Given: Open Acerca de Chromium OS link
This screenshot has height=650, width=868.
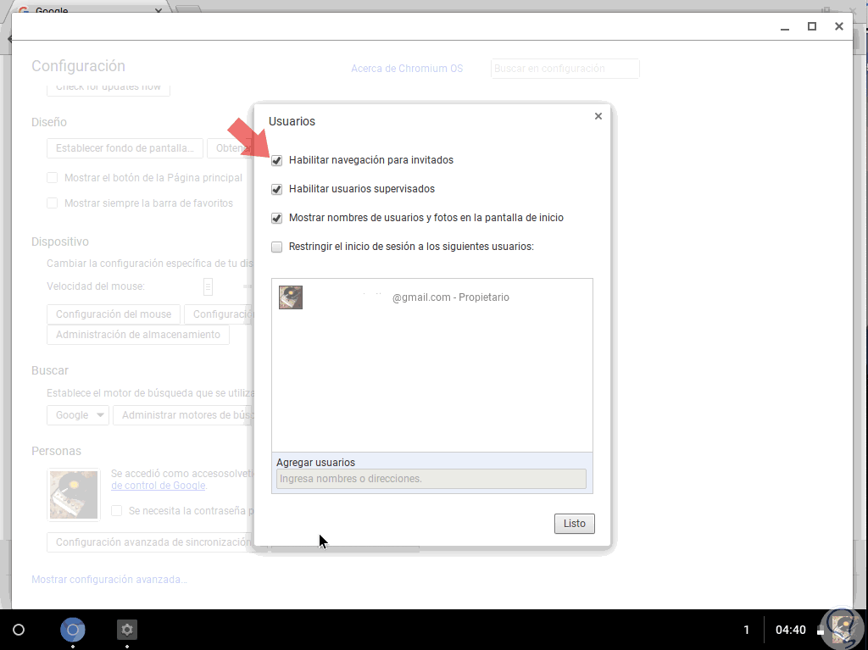Looking at the screenshot, I should 407,69.
